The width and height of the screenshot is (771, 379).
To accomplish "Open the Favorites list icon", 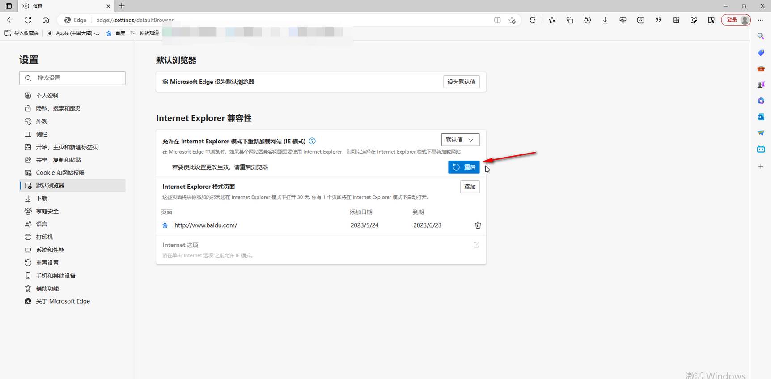I will coord(552,20).
